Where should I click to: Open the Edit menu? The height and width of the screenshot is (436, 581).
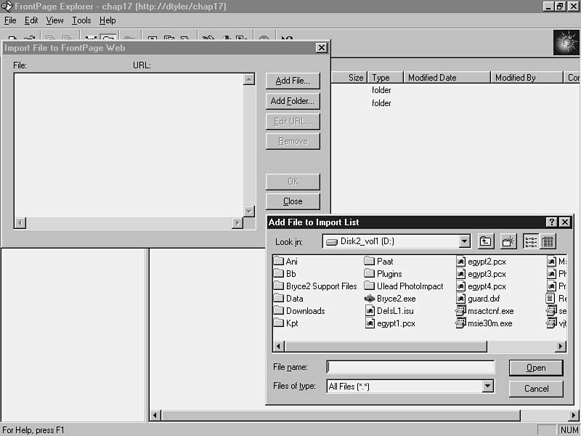click(31, 20)
